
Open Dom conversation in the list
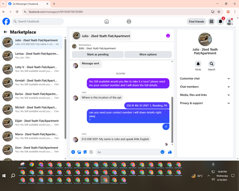click(32, 150)
